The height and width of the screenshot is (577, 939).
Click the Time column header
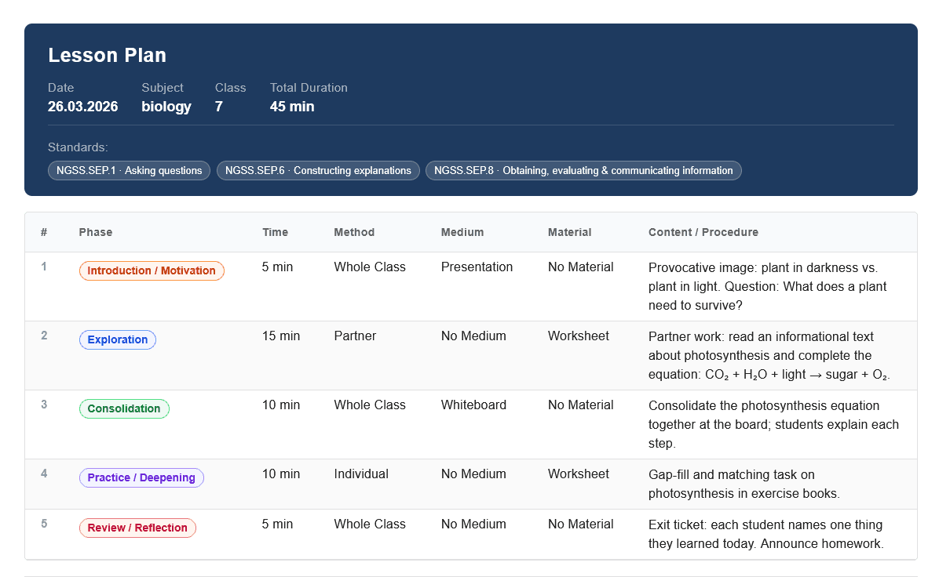[275, 232]
